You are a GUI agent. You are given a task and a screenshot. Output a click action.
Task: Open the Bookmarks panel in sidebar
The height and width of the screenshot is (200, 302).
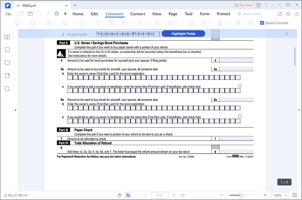click(7, 50)
